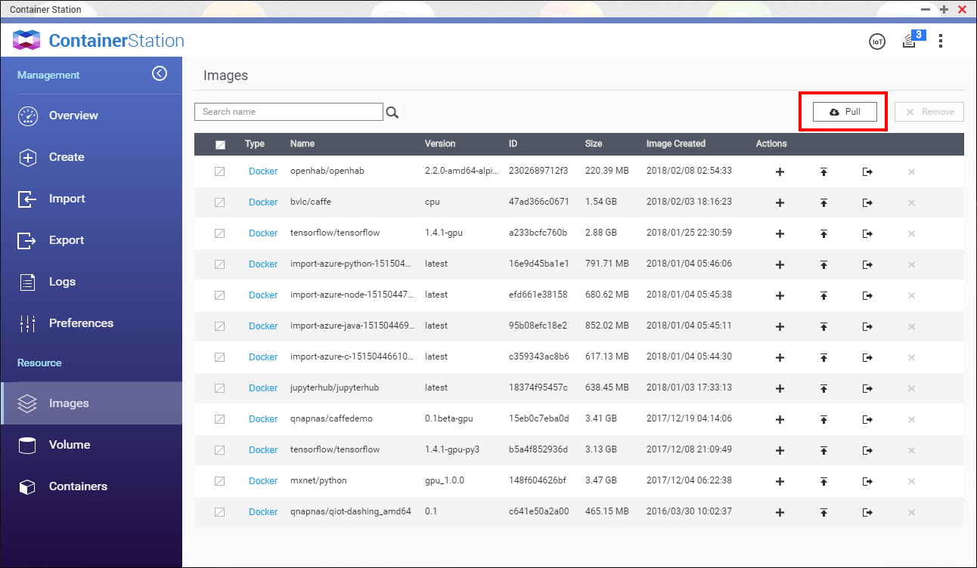Create container from qnapnas/caffedemo image plus icon
The height and width of the screenshot is (568, 977).
780,419
